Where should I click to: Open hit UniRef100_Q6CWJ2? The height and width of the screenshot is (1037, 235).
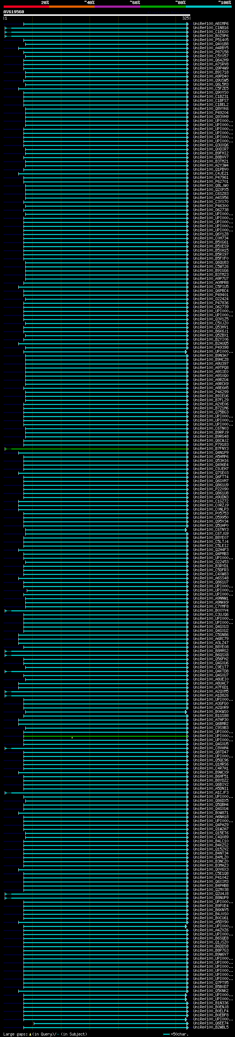click(210, 441)
